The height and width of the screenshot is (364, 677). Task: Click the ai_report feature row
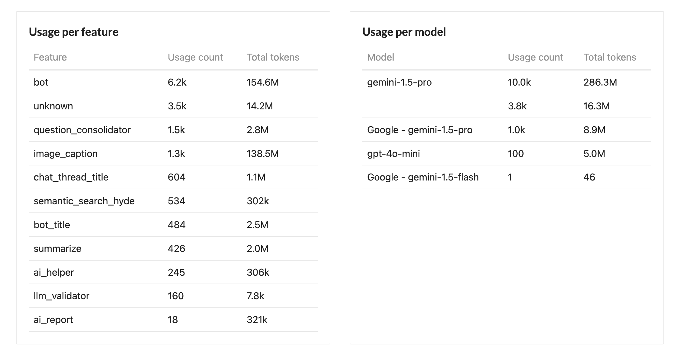(x=53, y=320)
